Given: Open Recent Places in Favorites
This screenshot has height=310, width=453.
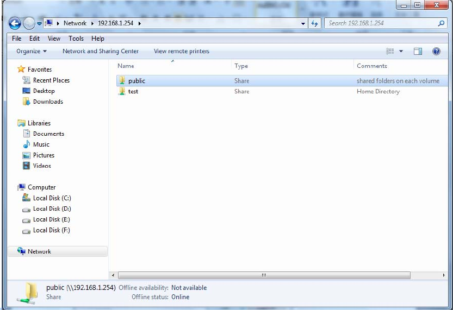Looking at the screenshot, I should [51, 80].
